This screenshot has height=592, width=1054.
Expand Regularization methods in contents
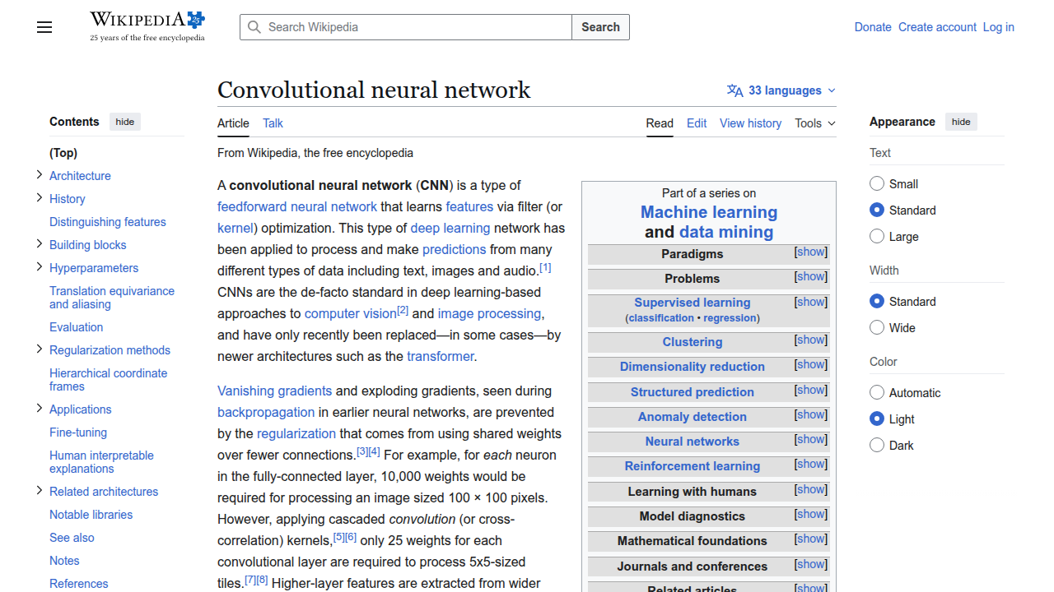(x=39, y=349)
